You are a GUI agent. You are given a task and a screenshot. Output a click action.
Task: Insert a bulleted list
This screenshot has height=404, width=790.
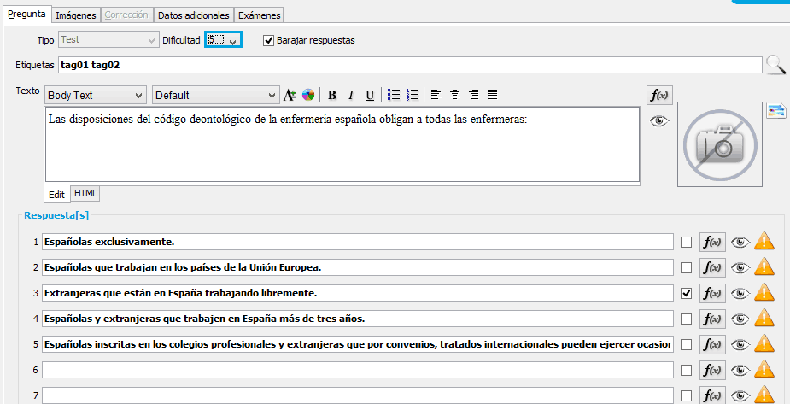(394, 95)
